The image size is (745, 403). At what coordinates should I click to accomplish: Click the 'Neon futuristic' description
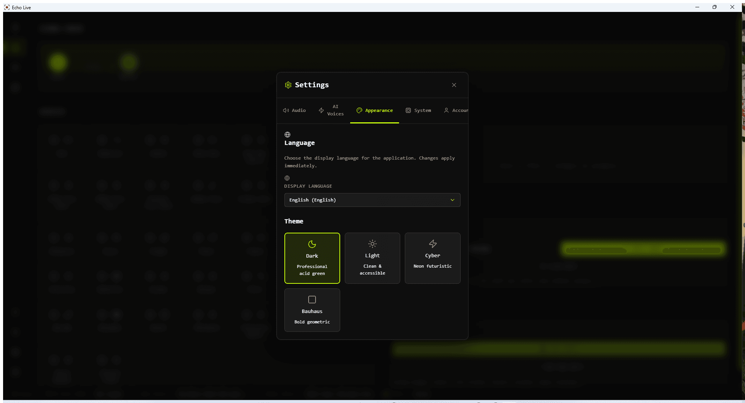pyautogui.click(x=433, y=266)
